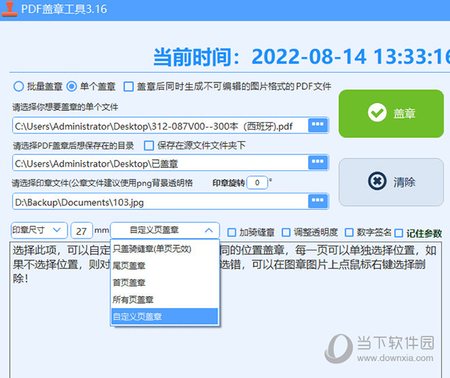Choose 只盖骑缝章(单页无效) from the list
450x378 pixels.
165,249
